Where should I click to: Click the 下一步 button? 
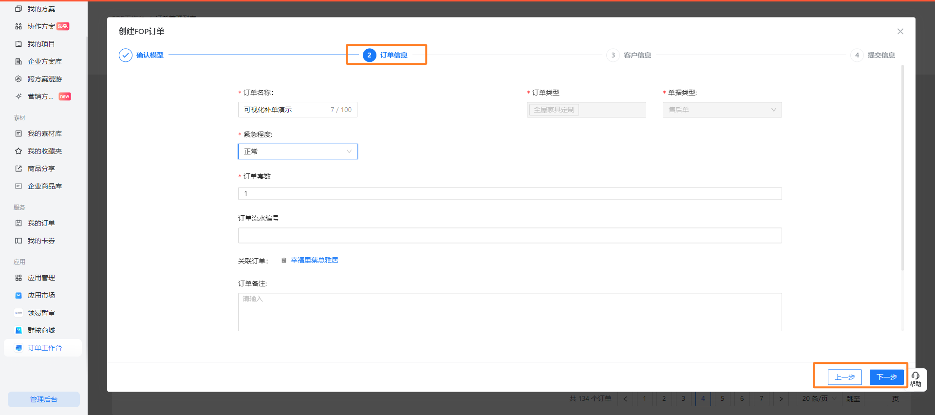pyautogui.click(x=886, y=377)
